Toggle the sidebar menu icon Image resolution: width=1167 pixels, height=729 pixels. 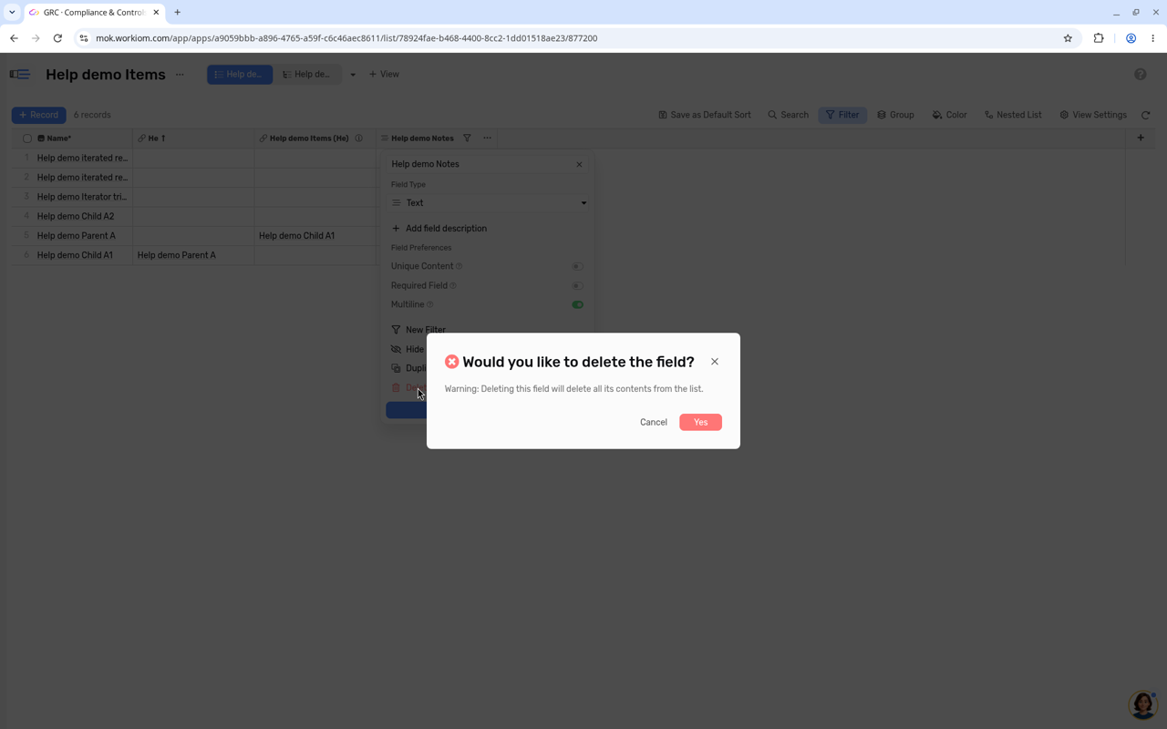[x=19, y=75]
